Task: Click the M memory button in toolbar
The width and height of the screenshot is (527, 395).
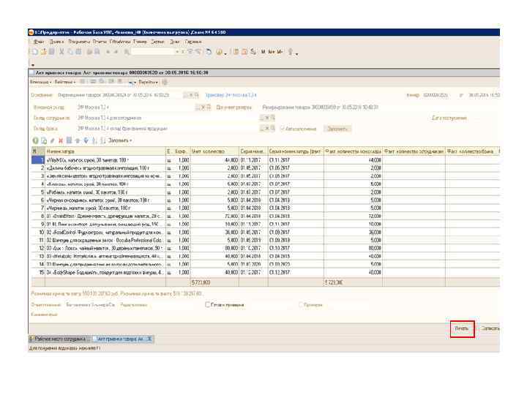Action: [263, 52]
